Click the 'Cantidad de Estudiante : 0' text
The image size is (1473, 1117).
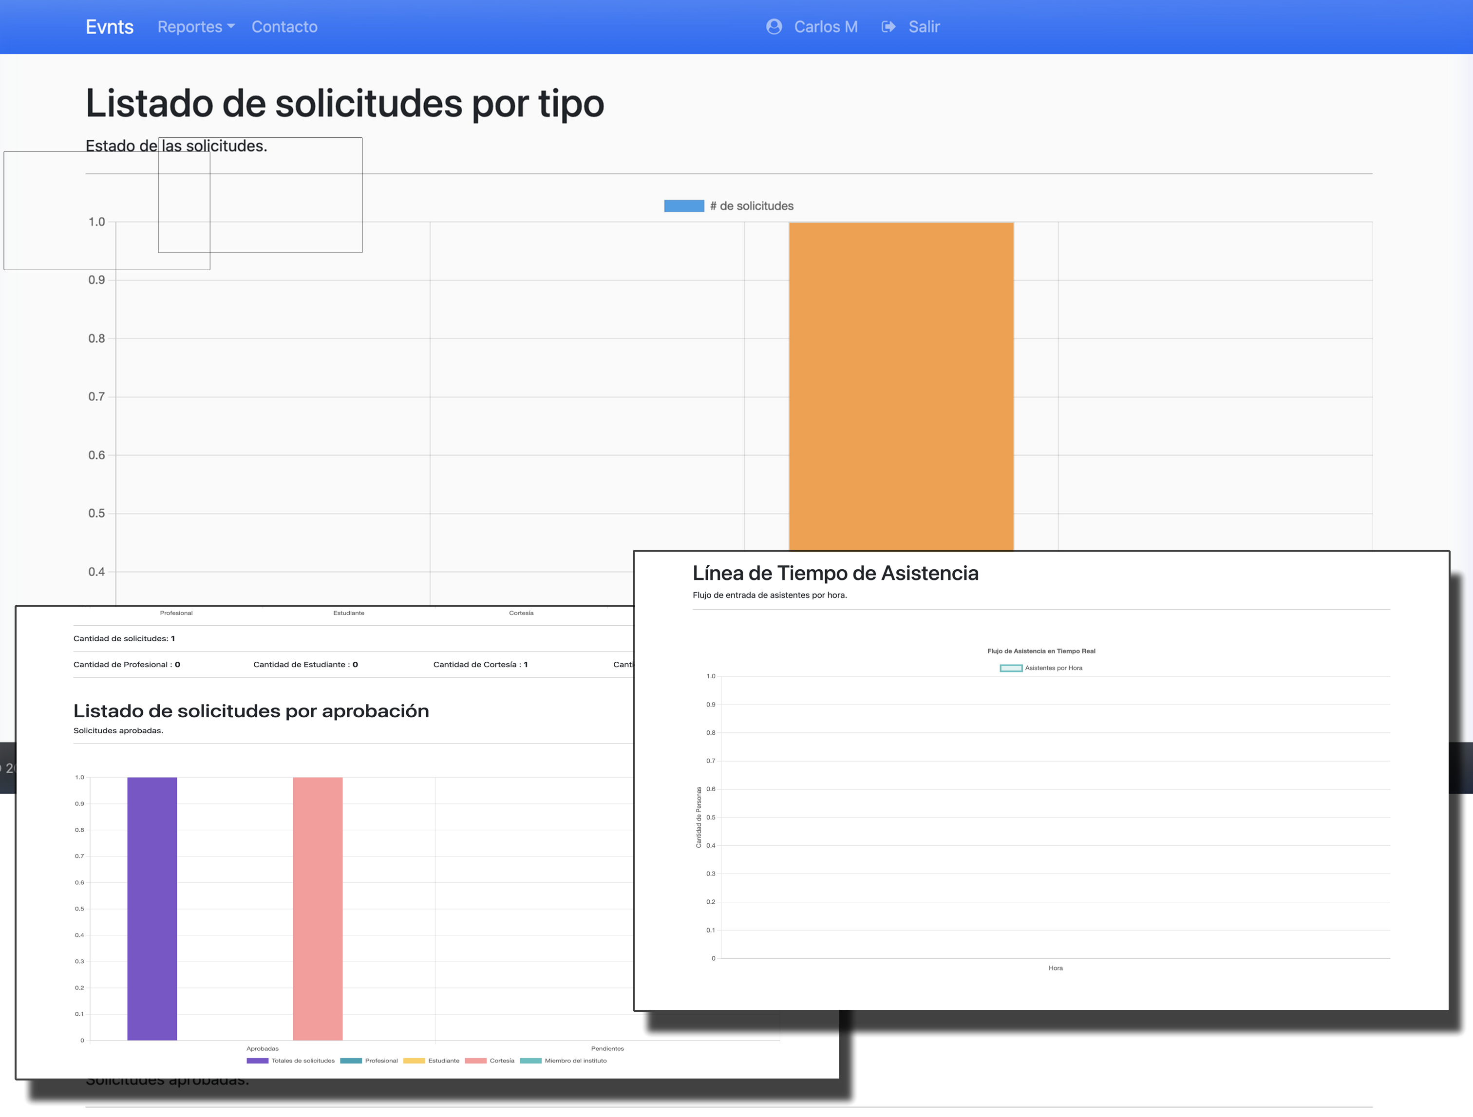click(305, 664)
